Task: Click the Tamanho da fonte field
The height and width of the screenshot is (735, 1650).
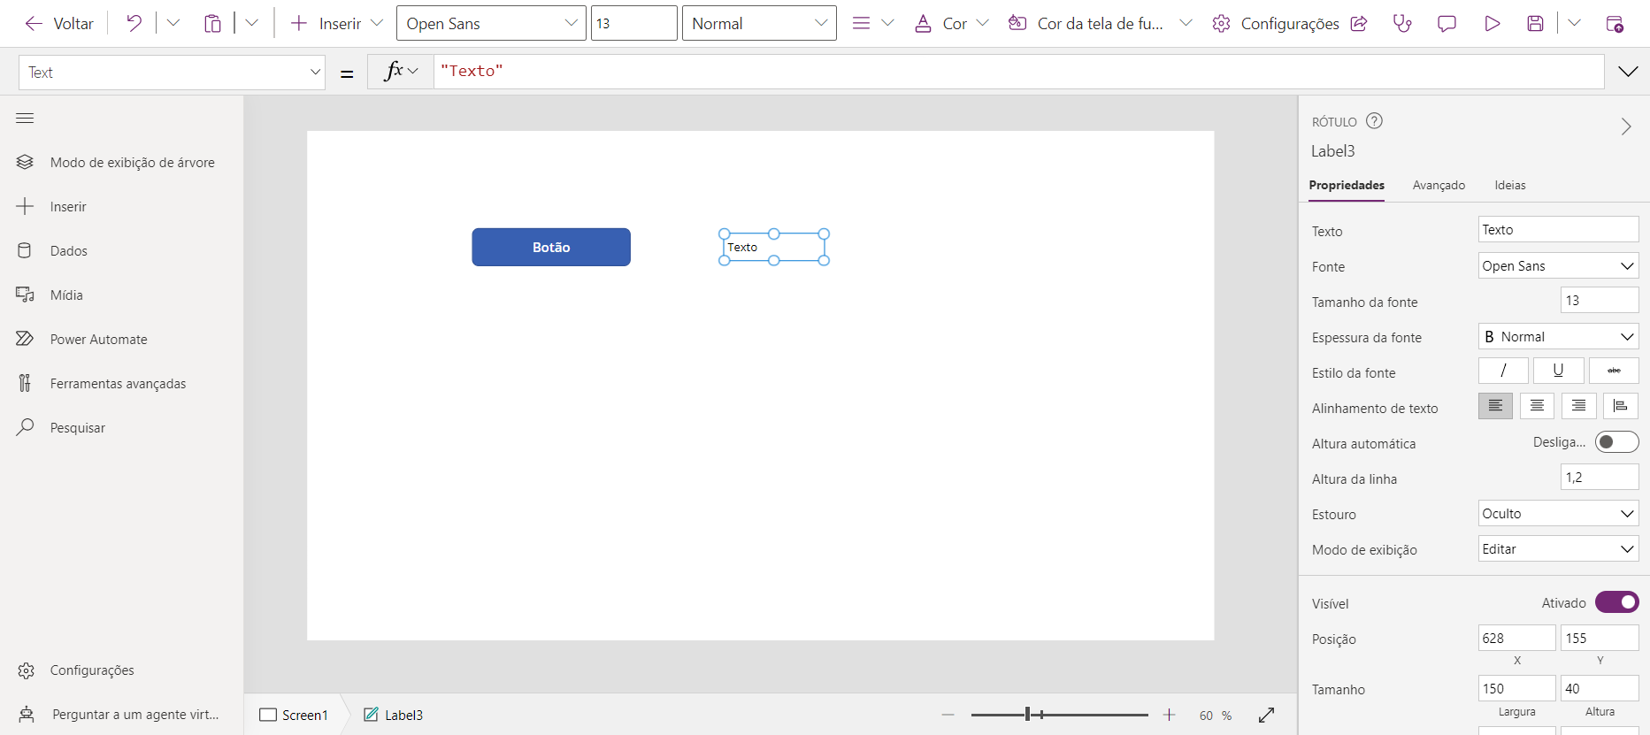Action: (x=1599, y=301)
